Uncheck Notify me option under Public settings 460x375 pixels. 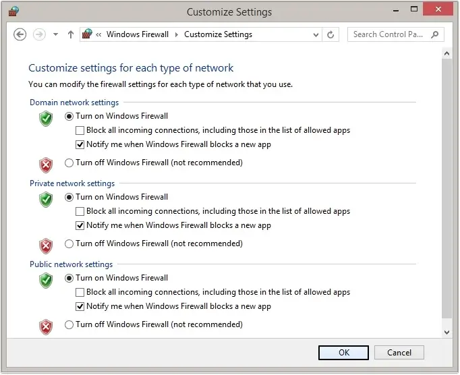click(x=80, y=307)
